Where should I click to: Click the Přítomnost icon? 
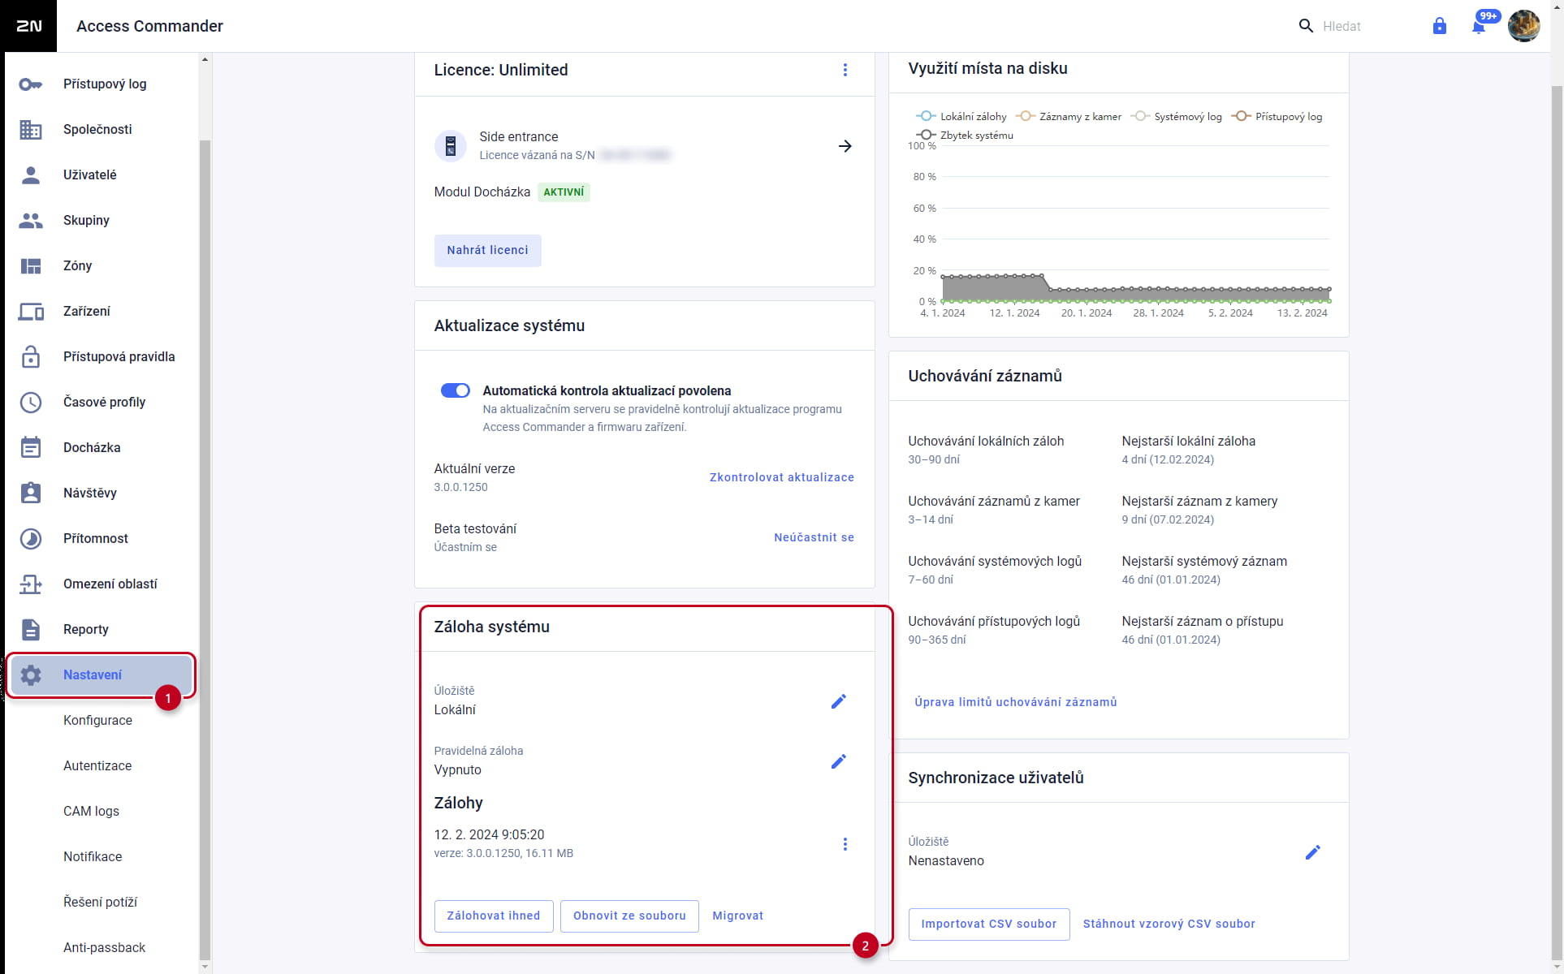coord(31,539)
